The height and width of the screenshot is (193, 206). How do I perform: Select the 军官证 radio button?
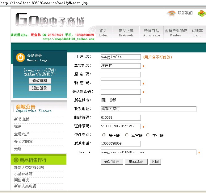(x=127, y=135)
